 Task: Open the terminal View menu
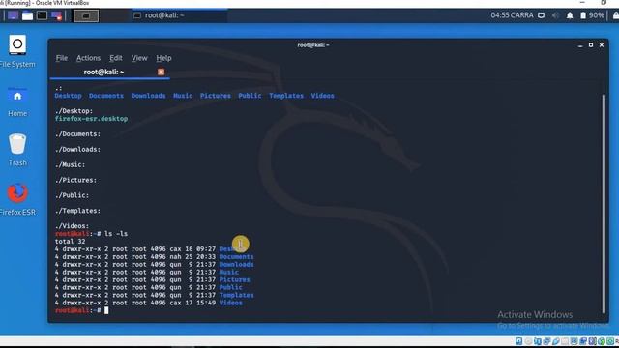click(139, 58)
